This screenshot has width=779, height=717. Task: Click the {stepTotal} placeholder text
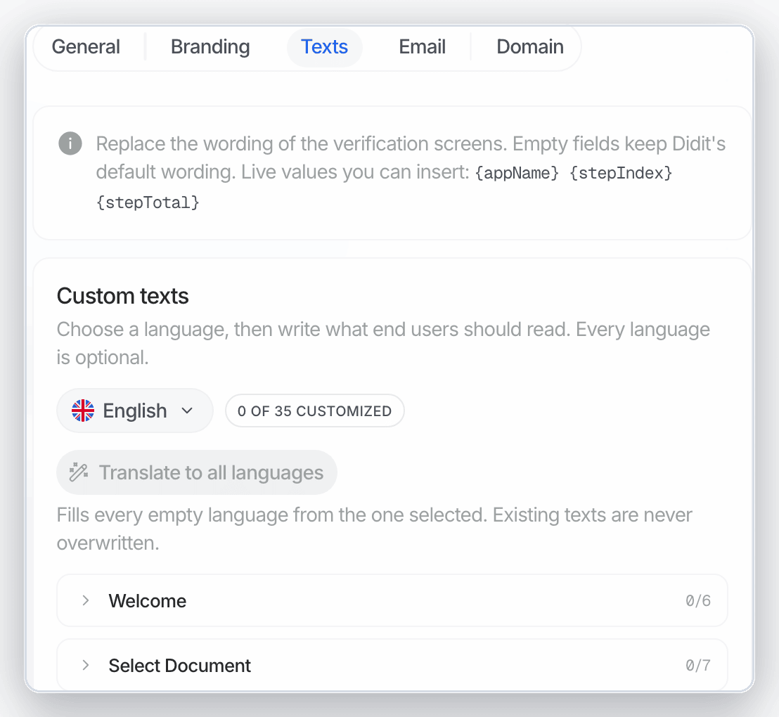[x=148, y=202]
